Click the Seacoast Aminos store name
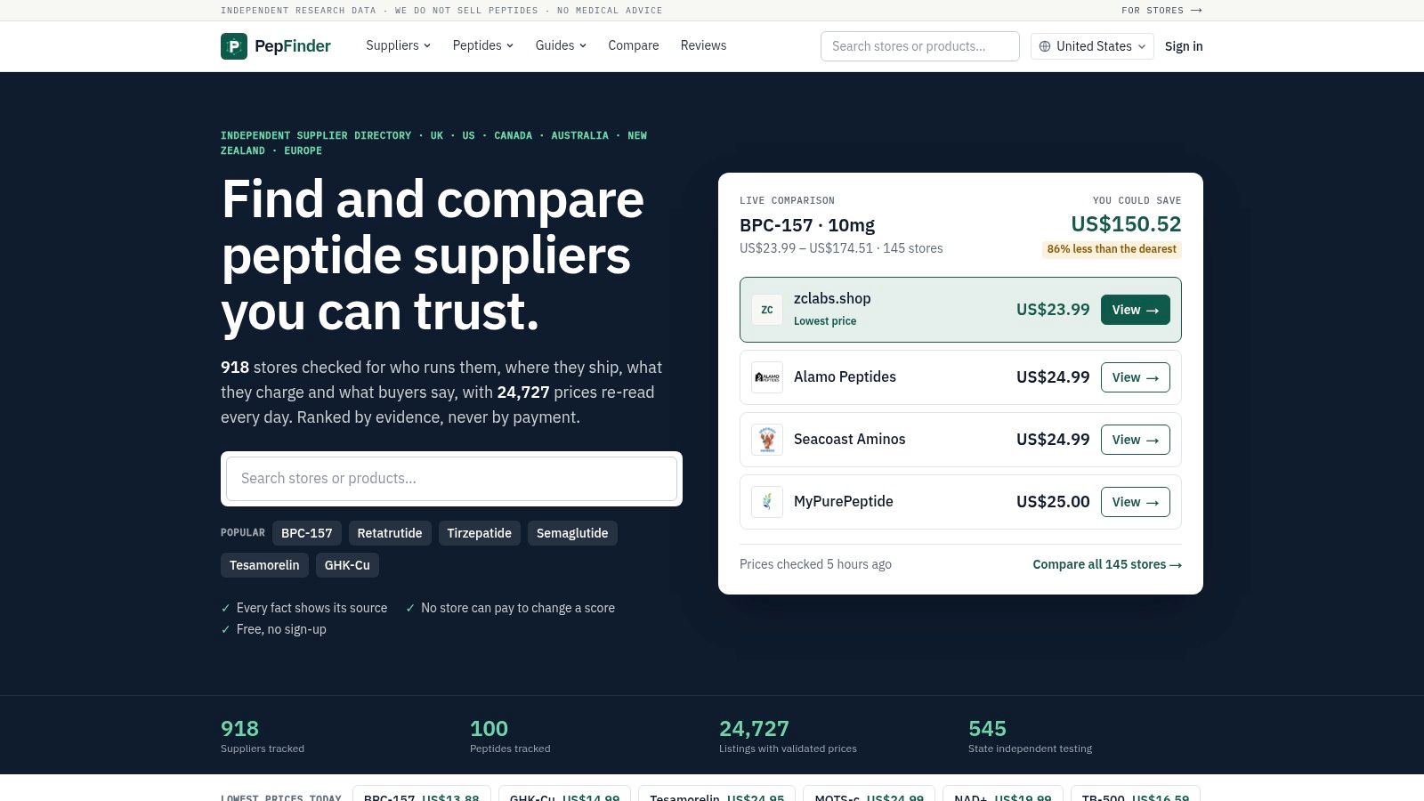Image resolution: width=1424 pixels, height=801 pixels. [x=849, y=440]
